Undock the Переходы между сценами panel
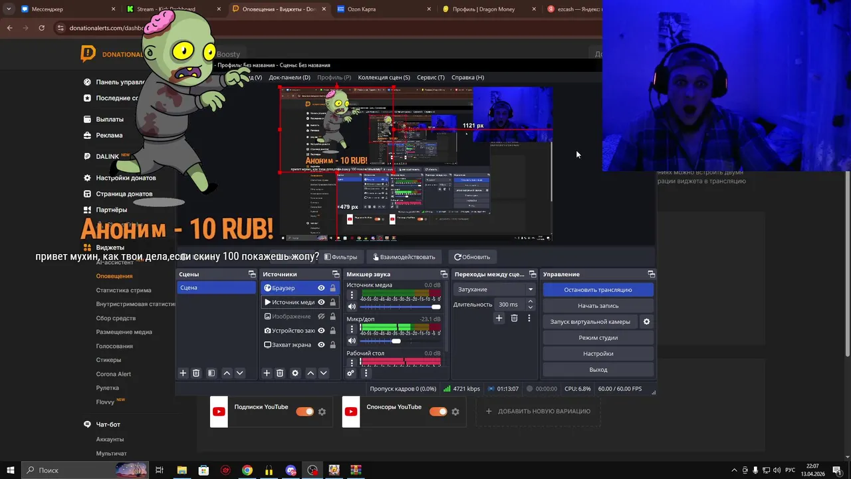851x479 pixels. tap(532, 274)
